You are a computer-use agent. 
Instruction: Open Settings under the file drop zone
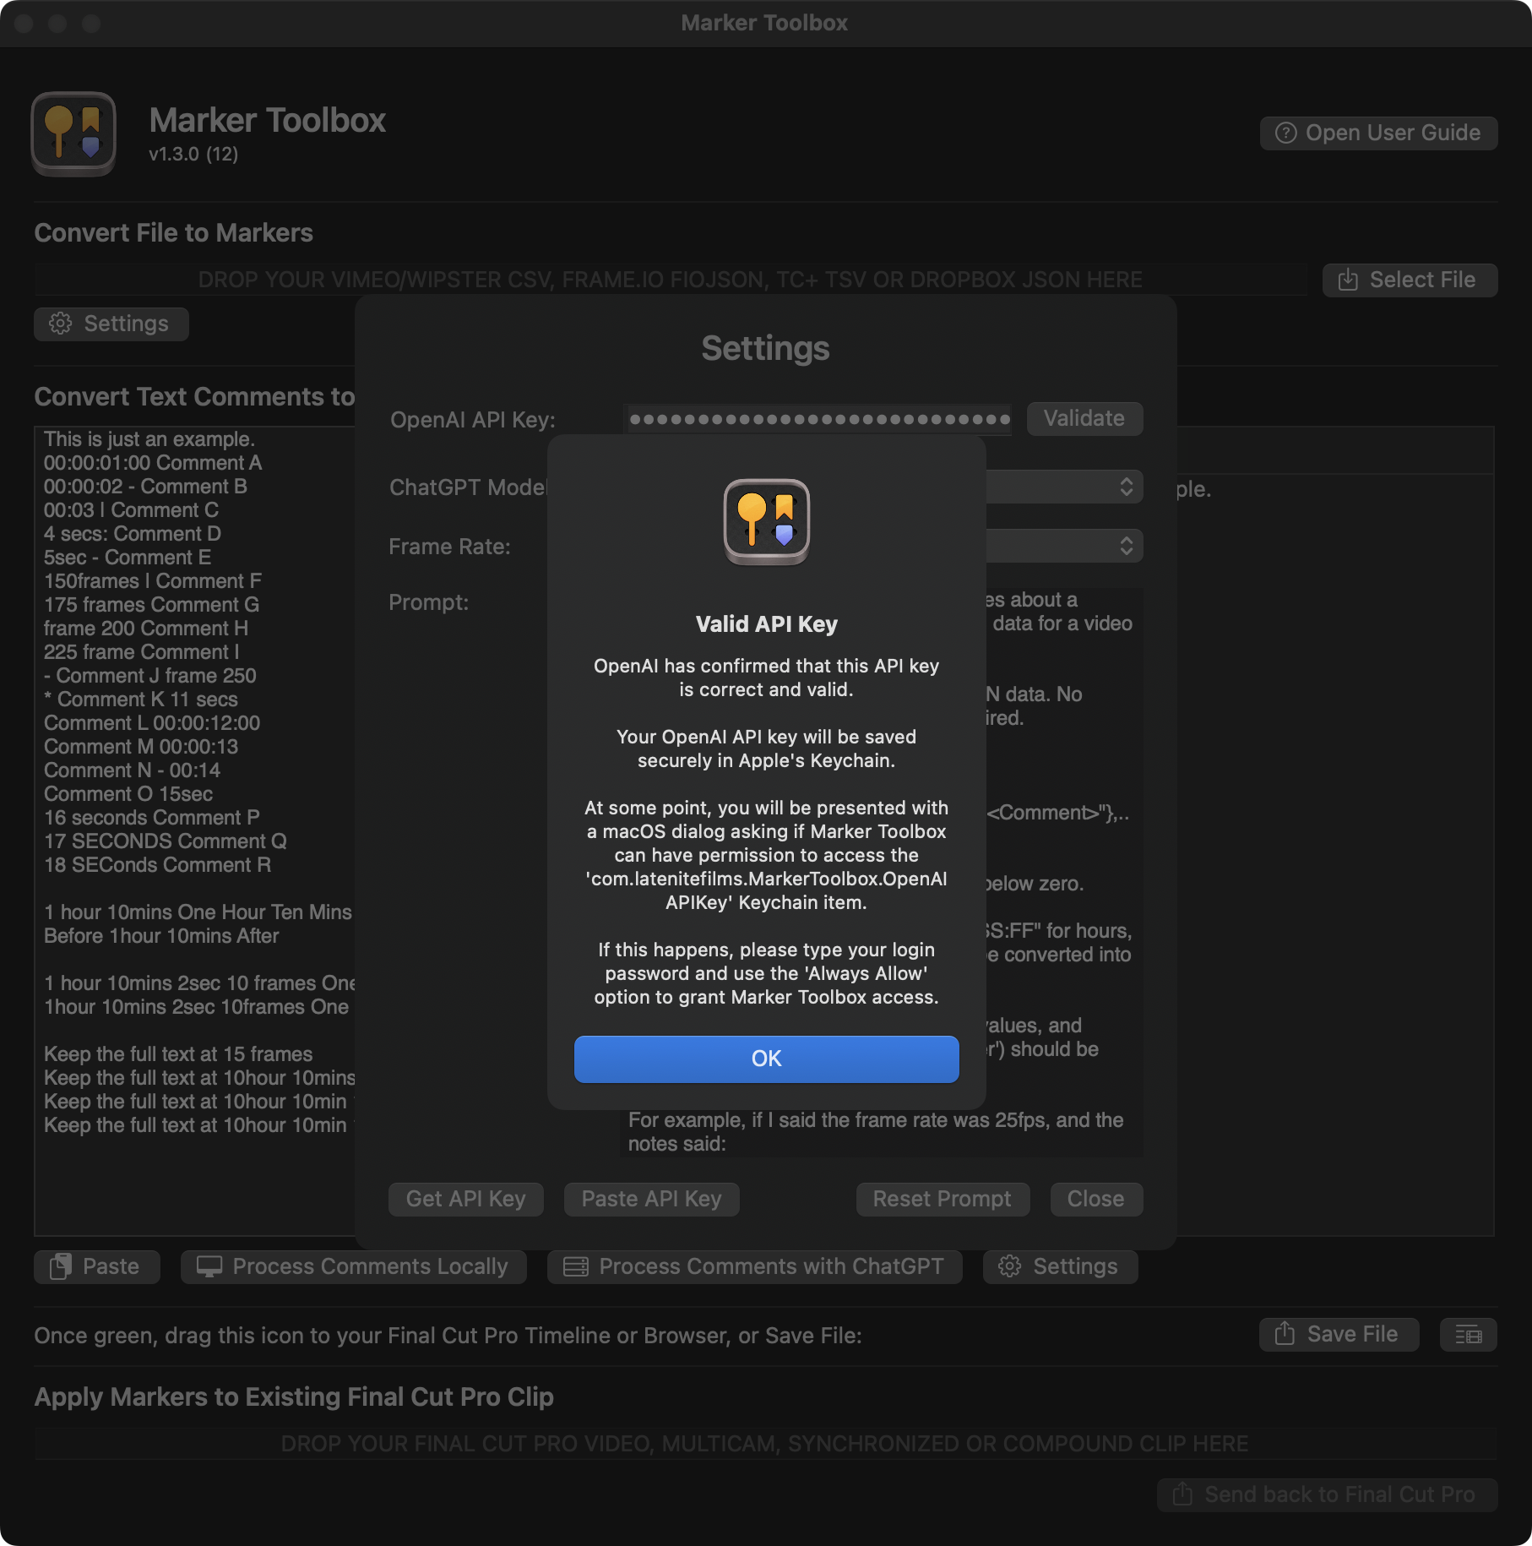pyautogui.click(x=111, y=324)
